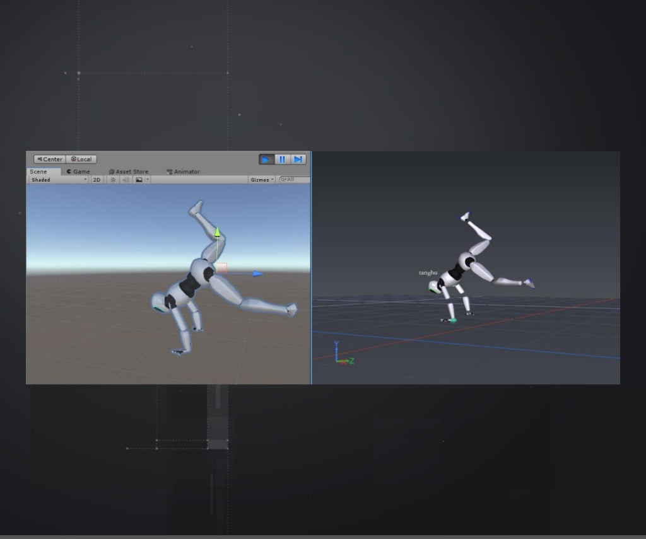646x539 pixels.
Task: Switch handle orientation with the Local button
Action: [x=81, y=159]
